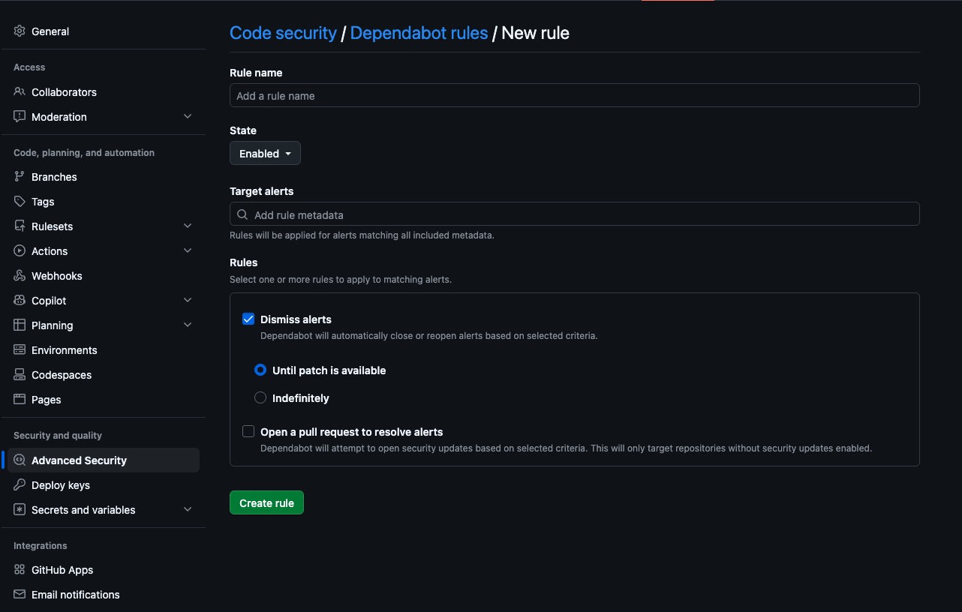The image size is (962, 612).
Task: Click the Planning table icon
Action: (x=20, y=325)
